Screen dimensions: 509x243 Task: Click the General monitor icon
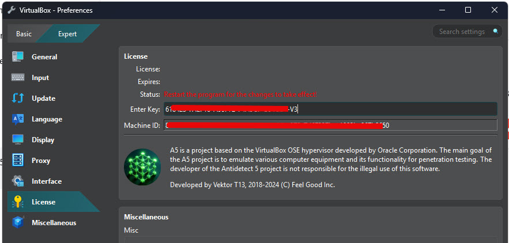(x=17, y=57)
